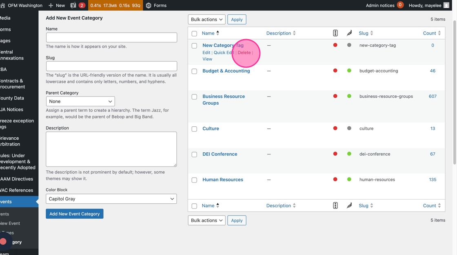This screenshot has width=457, height=255.
Task: Check the New Category Tag row checkbox
Action: pos(194,46)
